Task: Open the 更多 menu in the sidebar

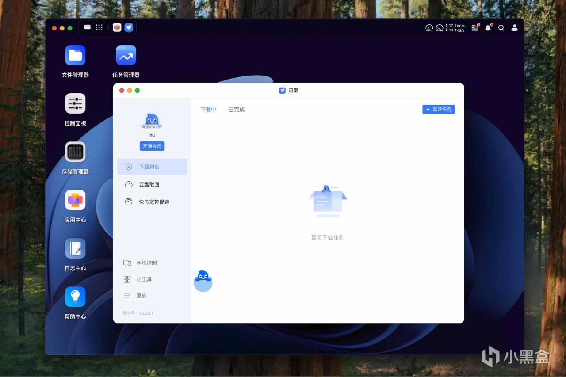Action: pyautogui.click(x=135, y=296)
